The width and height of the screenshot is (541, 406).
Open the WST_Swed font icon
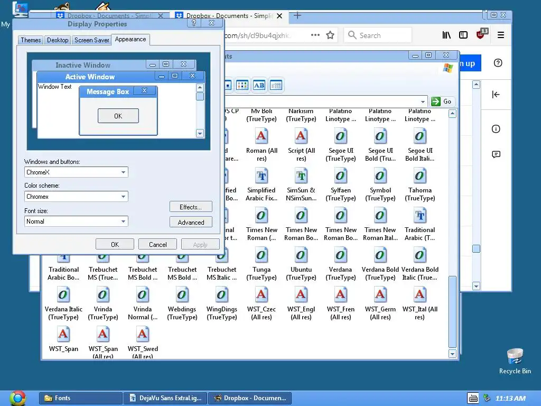coord(143,335)
